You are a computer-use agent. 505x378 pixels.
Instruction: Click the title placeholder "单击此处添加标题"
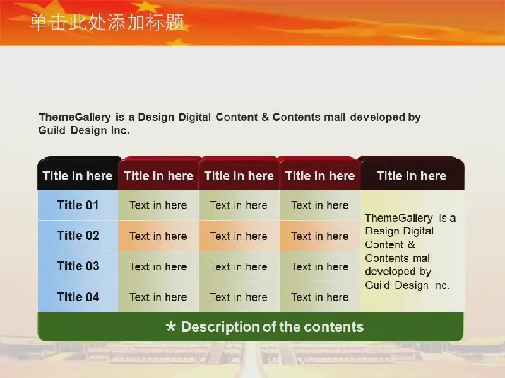pos(107,23)
